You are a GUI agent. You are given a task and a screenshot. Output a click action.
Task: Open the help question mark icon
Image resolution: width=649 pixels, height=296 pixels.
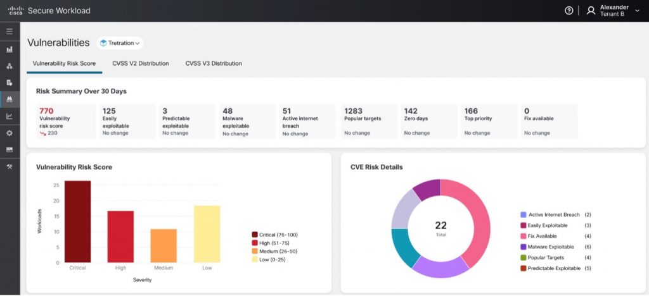pyautogui.click(x=569, y=11)
